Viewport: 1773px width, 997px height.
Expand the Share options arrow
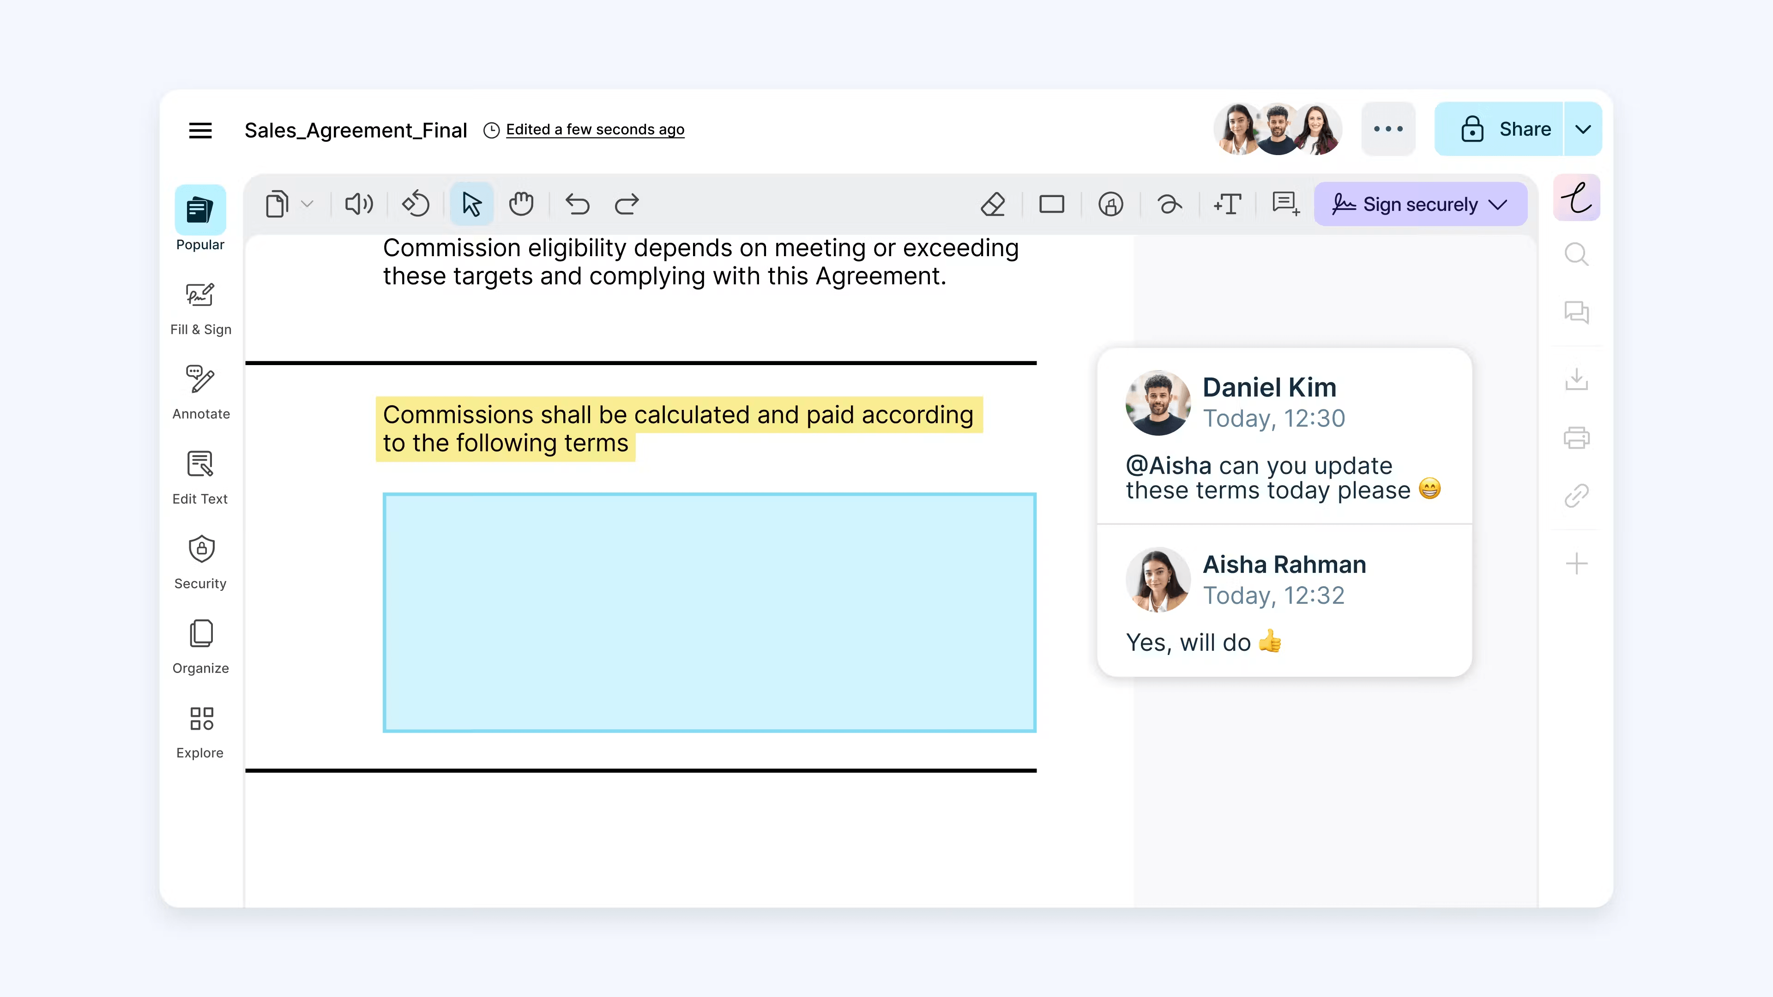click(1583, 129)
